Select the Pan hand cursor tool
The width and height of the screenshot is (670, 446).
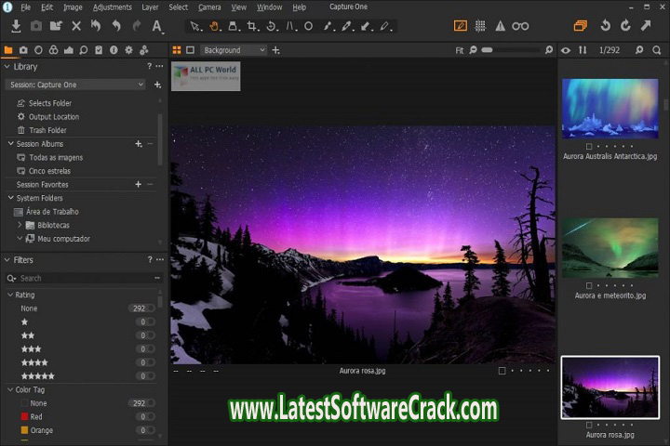tap(214, 26)
